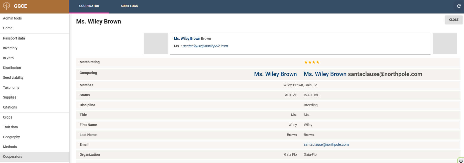Open Cooperators in the sidebar
The width and height of the screenshot is (464, 163).
(13, 156)
